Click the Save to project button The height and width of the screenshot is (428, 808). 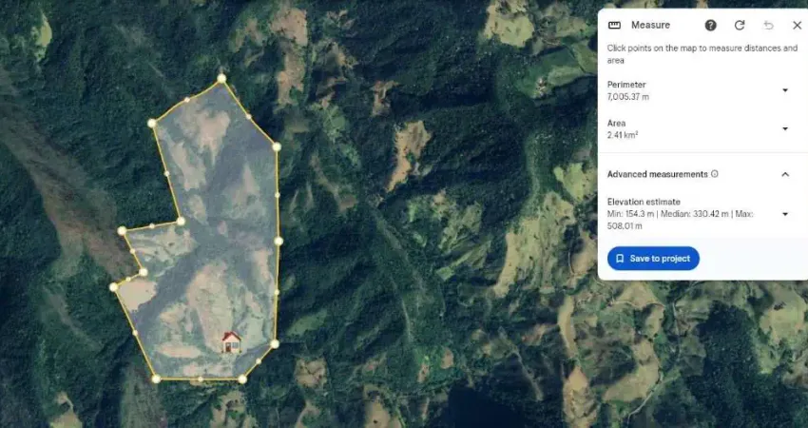pyautogui.click(x=653, y=259)
